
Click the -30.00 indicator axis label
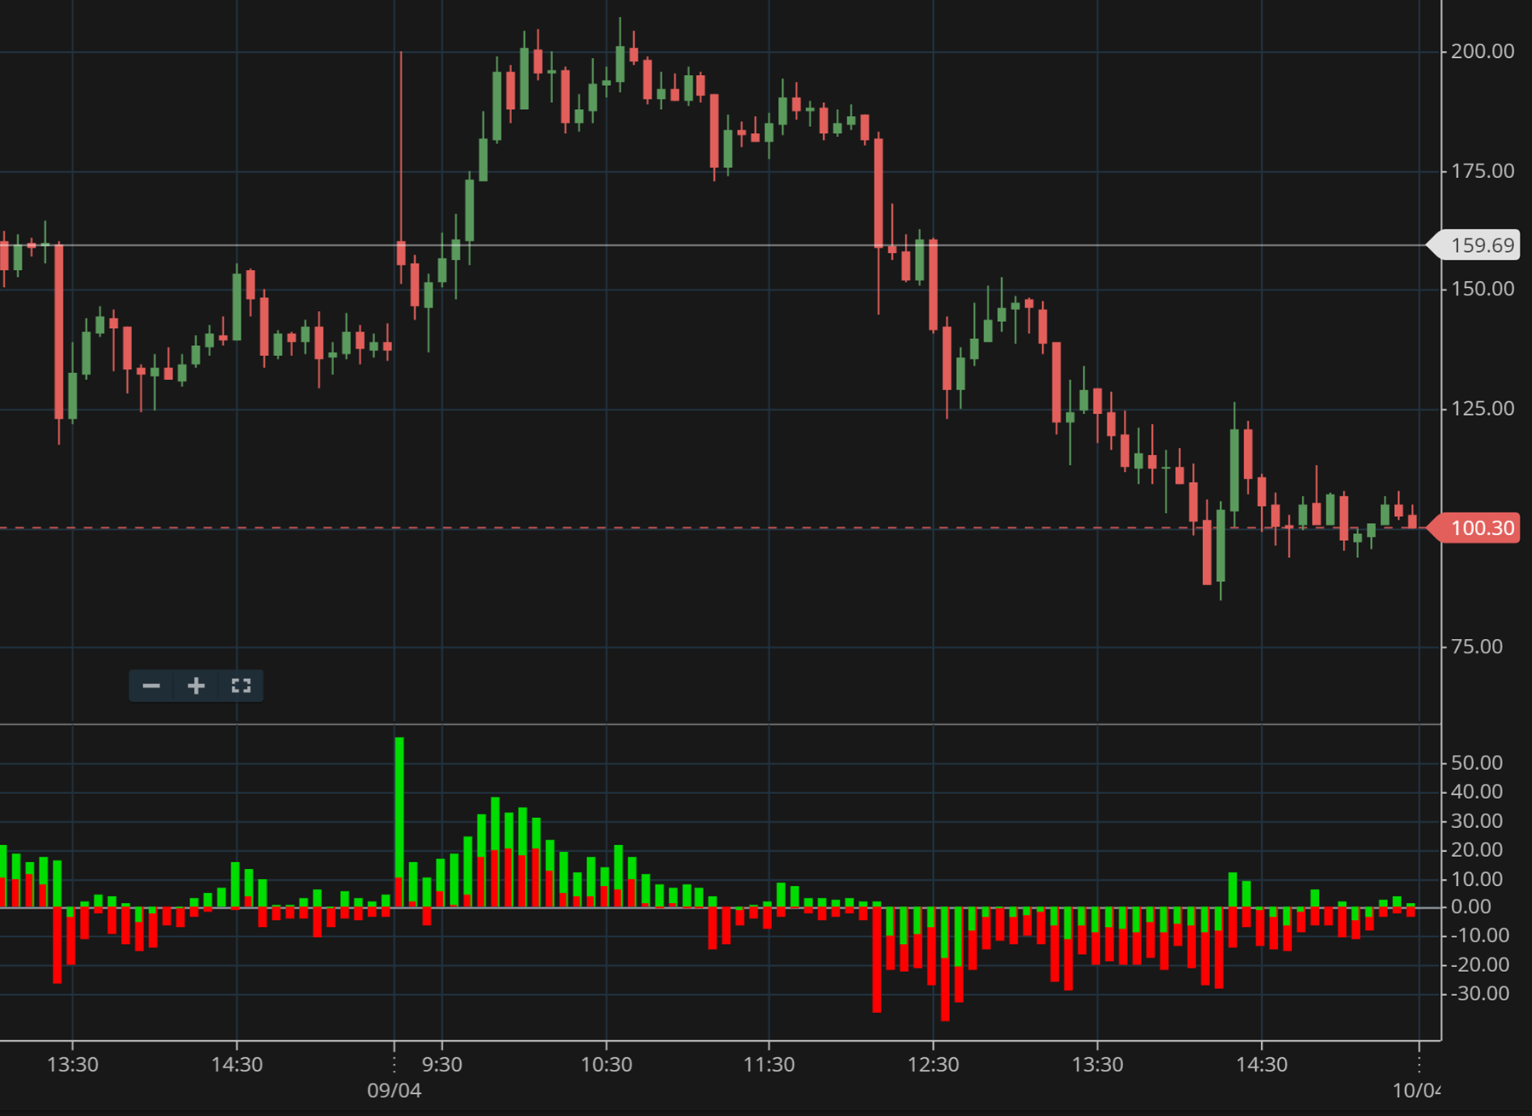tap(1479, 993)
